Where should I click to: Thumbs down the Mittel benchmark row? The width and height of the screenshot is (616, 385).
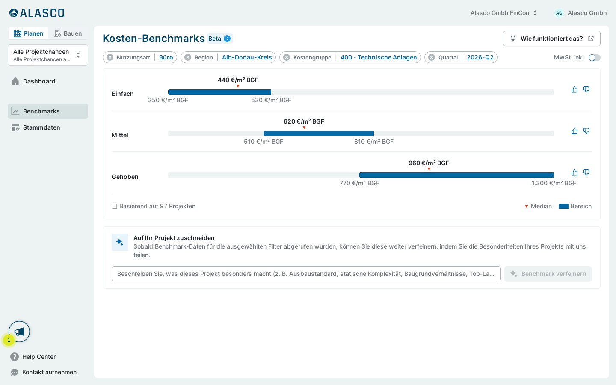pyautogui.click(x=586, y=131)
